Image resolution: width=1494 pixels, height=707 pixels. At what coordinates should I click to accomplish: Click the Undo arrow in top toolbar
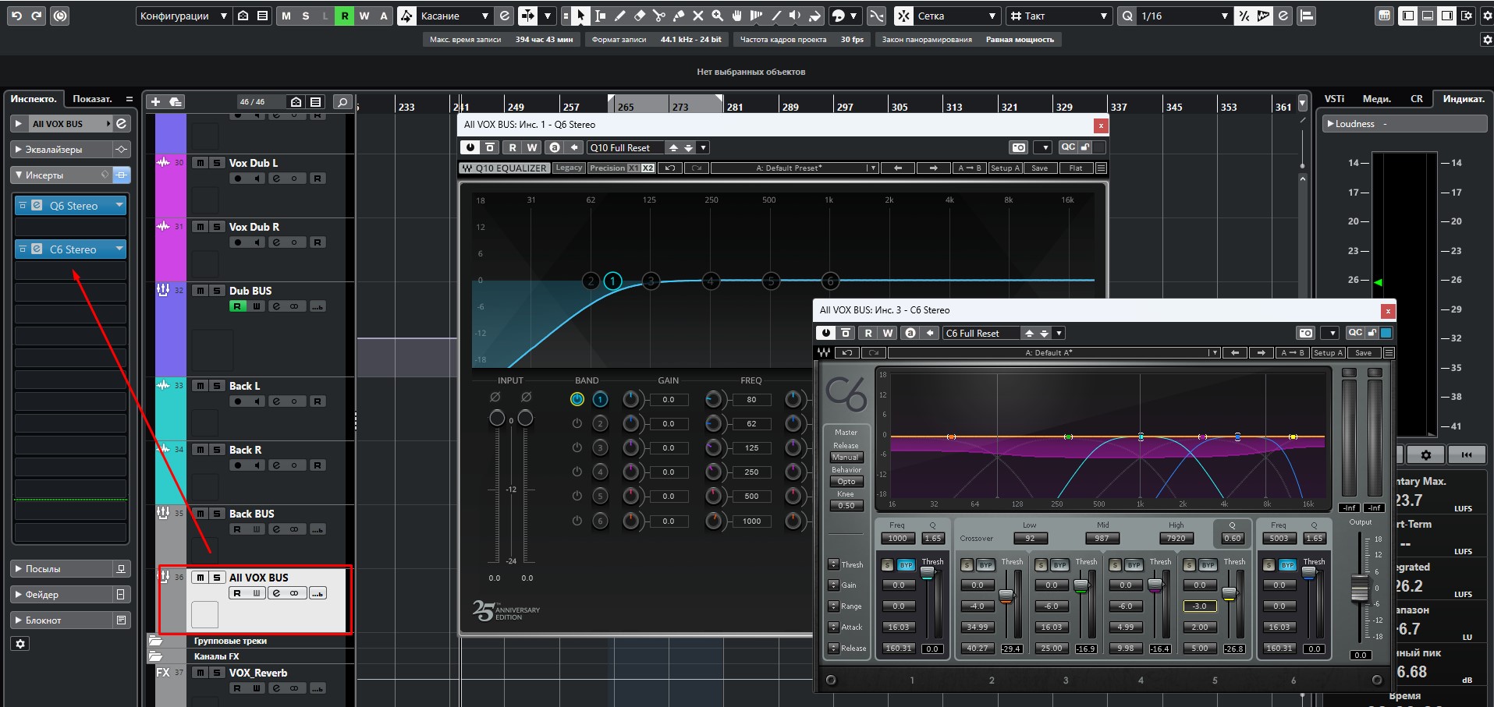pyautogui.click(x=16, y=16)
